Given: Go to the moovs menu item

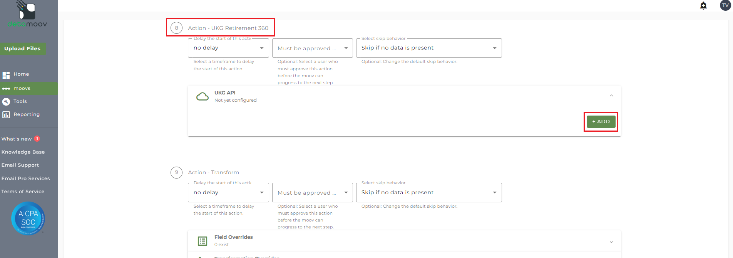Looking at the screenshot, I should pos(22,88).
